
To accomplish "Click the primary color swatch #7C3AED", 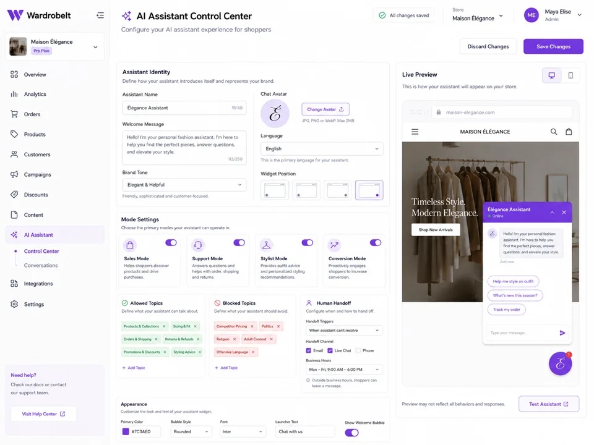I will (x=126, y=431).
